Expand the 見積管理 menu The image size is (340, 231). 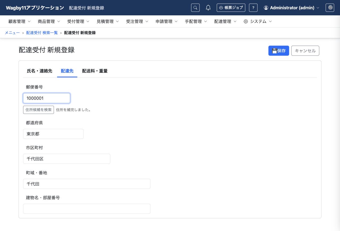pyautogui.click(x=108, y=21)
